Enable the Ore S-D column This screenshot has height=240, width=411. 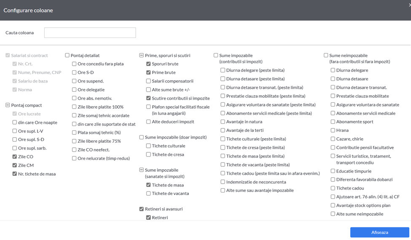(x=74, y=72)
